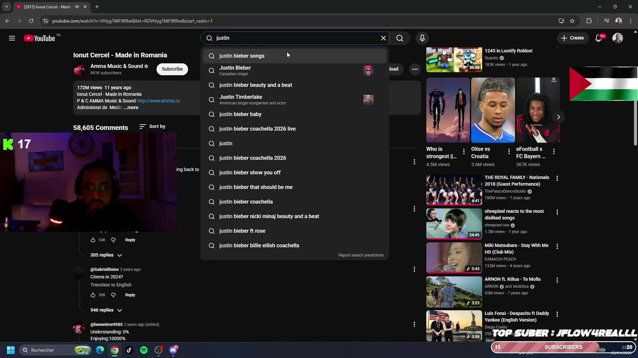Choose suggestion 'justin bieber that should be me'
The height and width of the screenshot is (358, 638).
[295, 187]
